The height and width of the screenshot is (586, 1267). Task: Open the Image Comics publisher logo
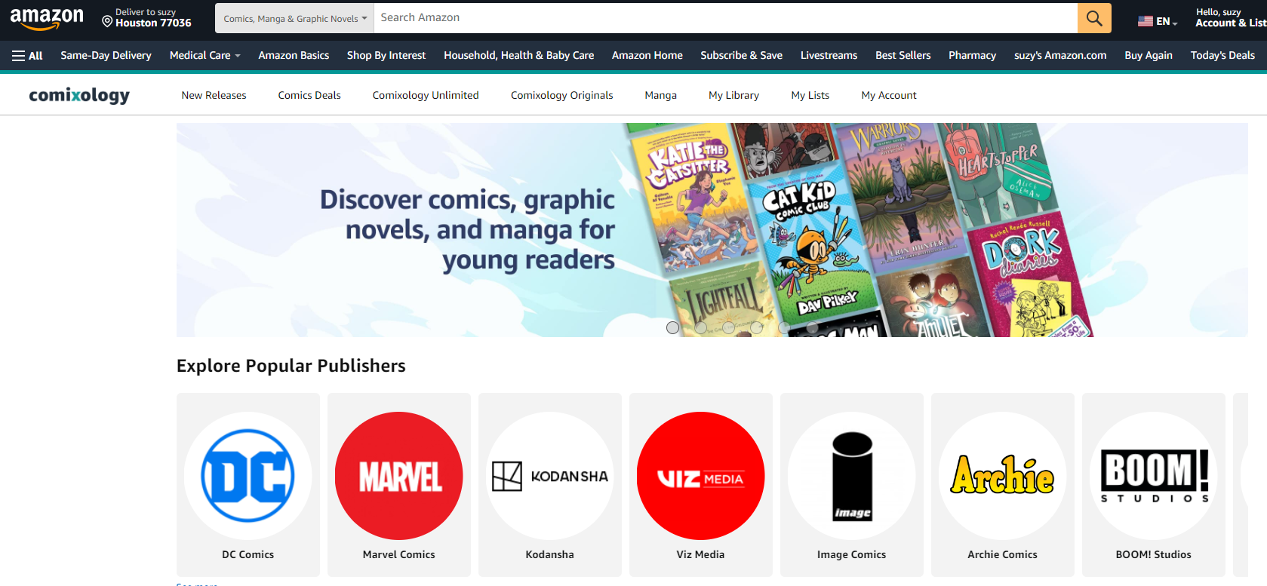(x=852, y=476)
